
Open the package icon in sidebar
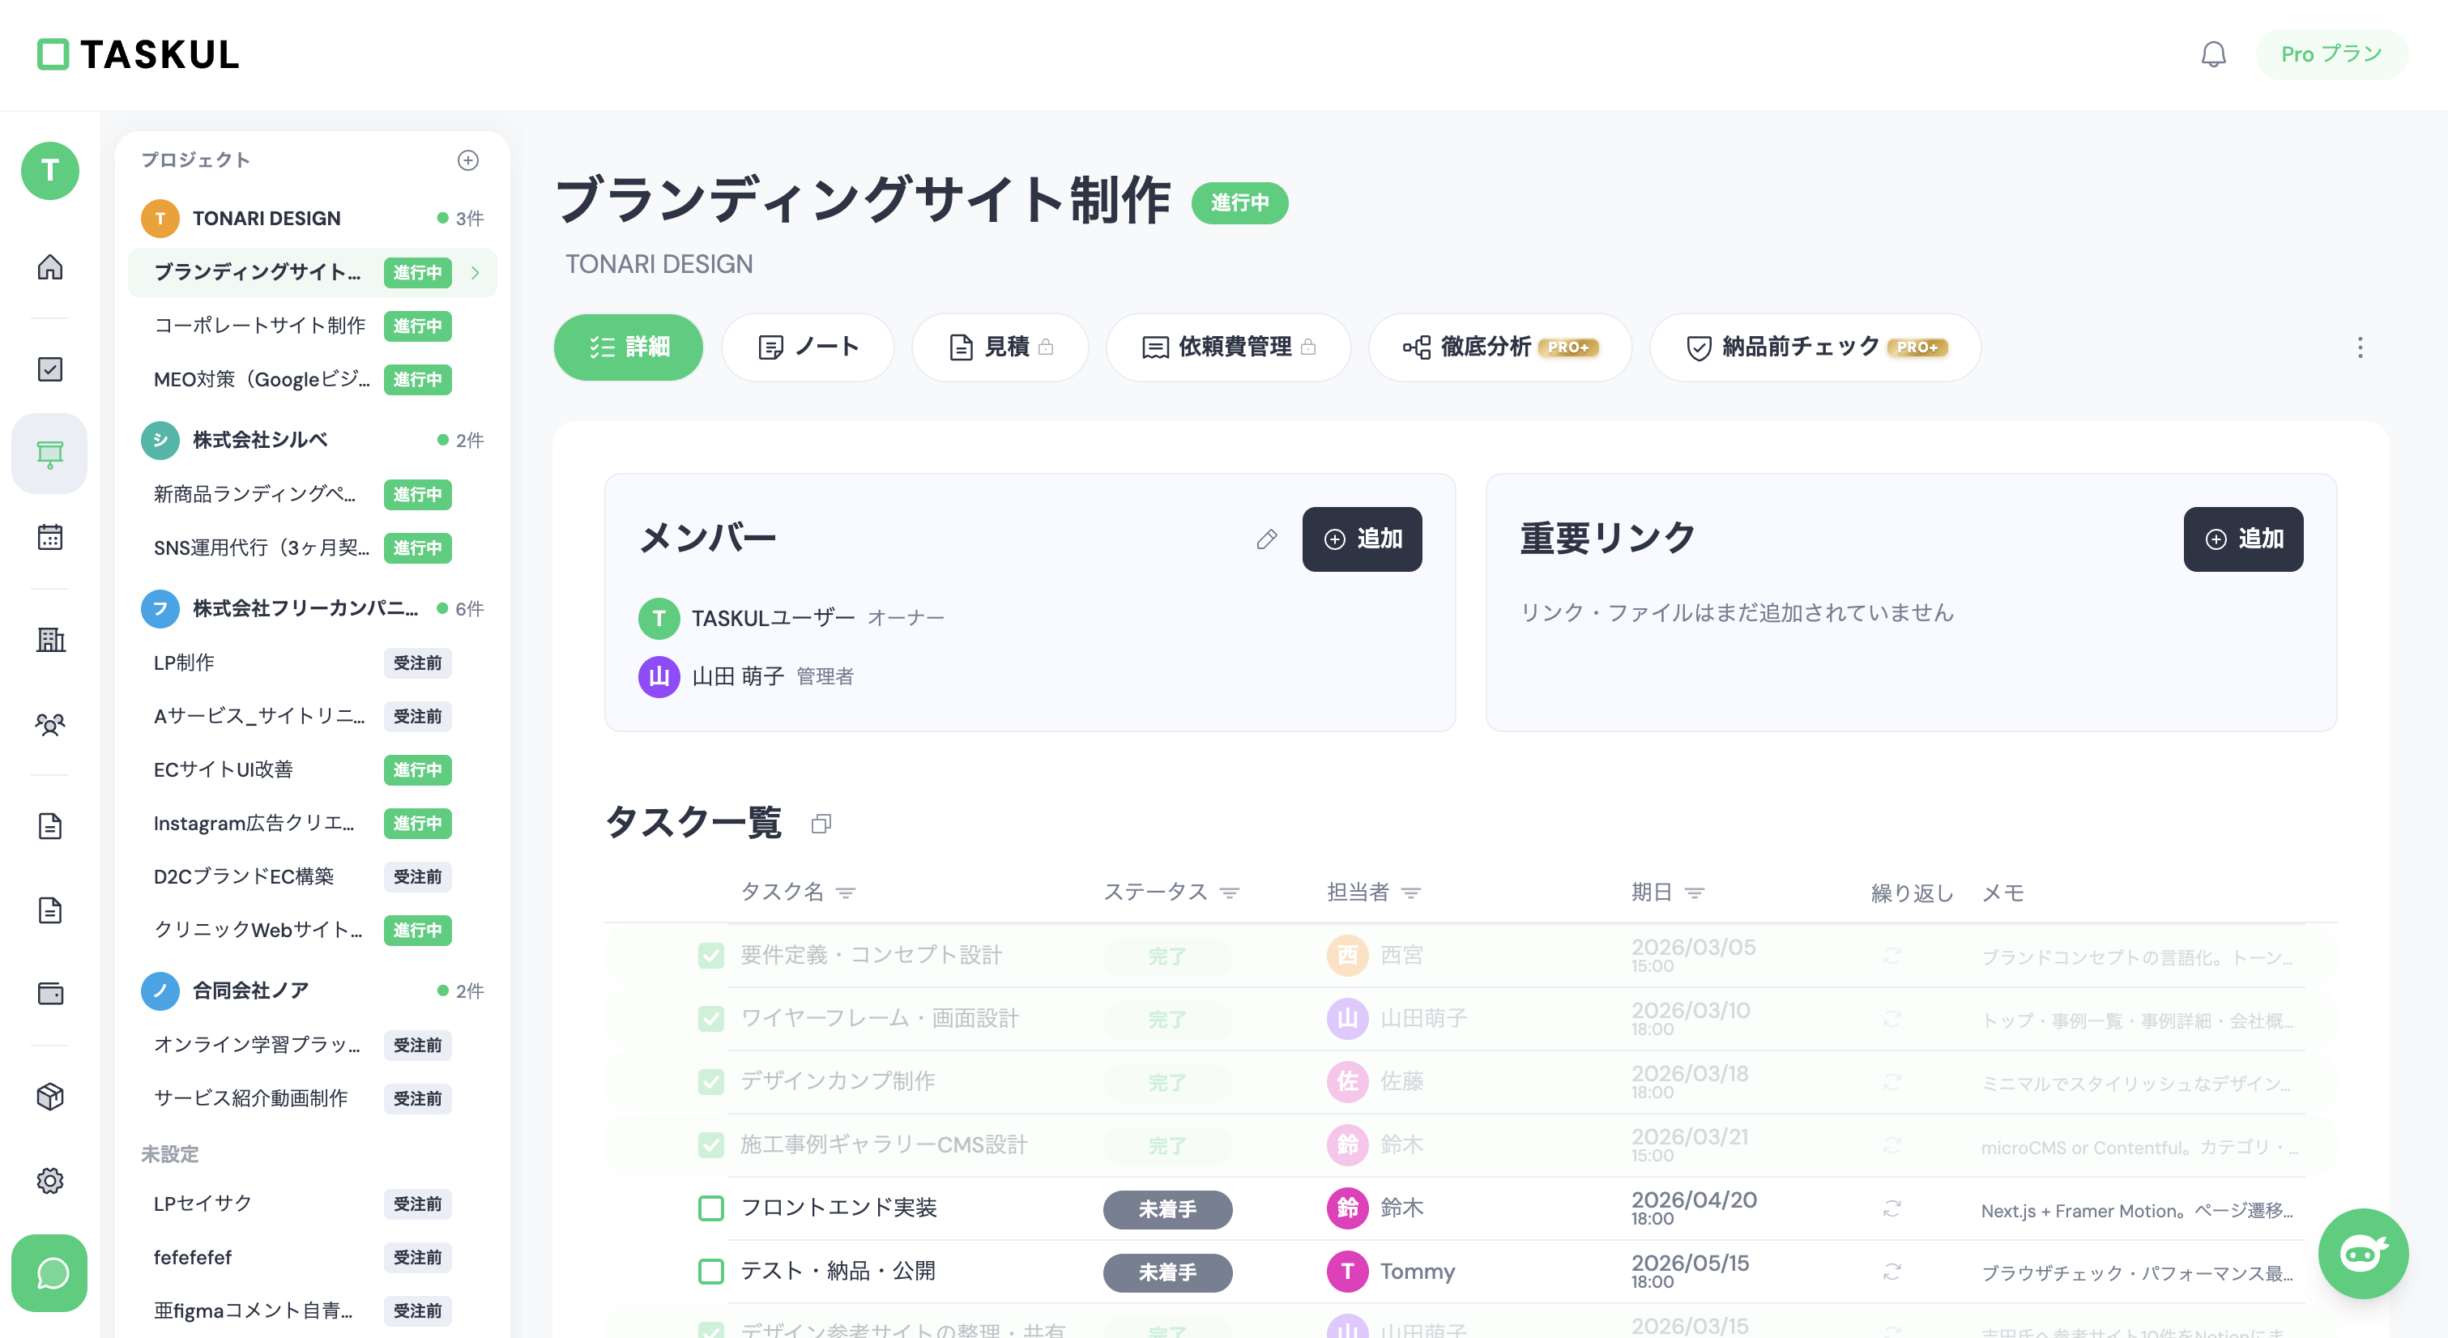coord(49,1097)
